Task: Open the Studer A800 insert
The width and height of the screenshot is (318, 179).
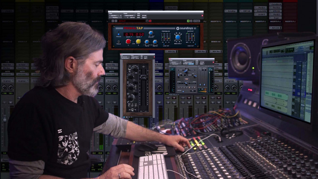Action: 260,11
